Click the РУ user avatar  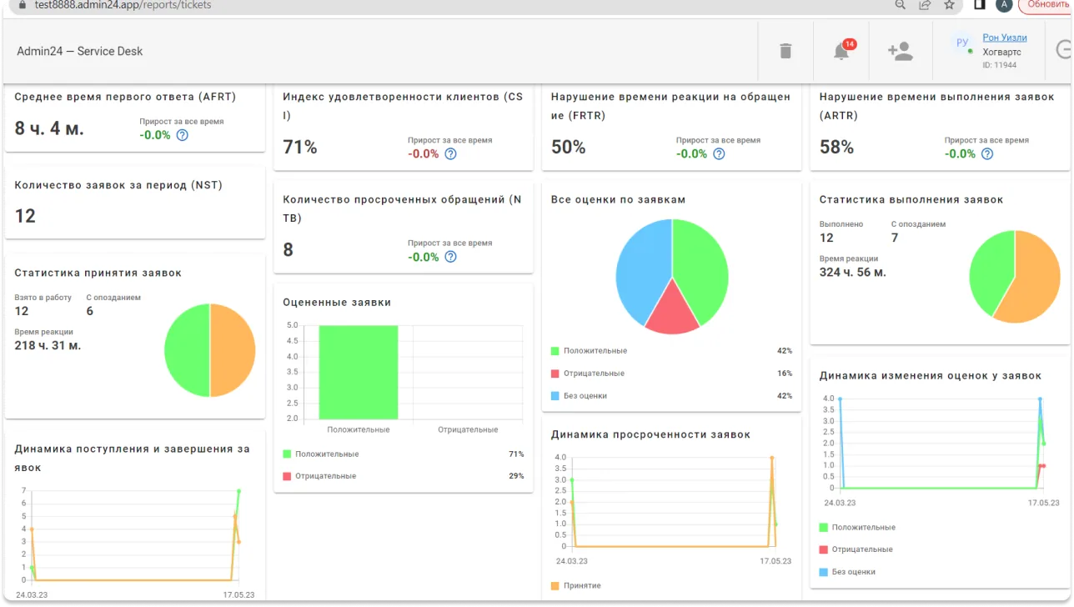coord(962,43)
